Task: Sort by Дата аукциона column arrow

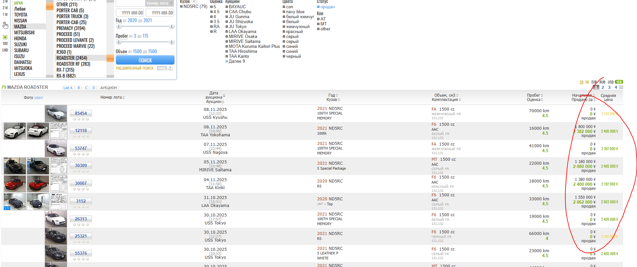Action: tap(224, 96)
